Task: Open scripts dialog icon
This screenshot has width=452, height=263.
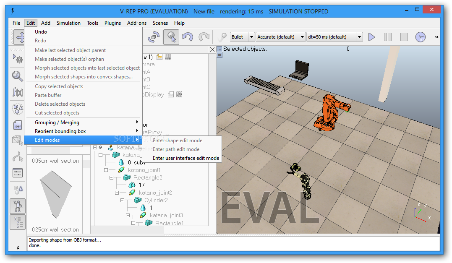Action: [18, 125]
